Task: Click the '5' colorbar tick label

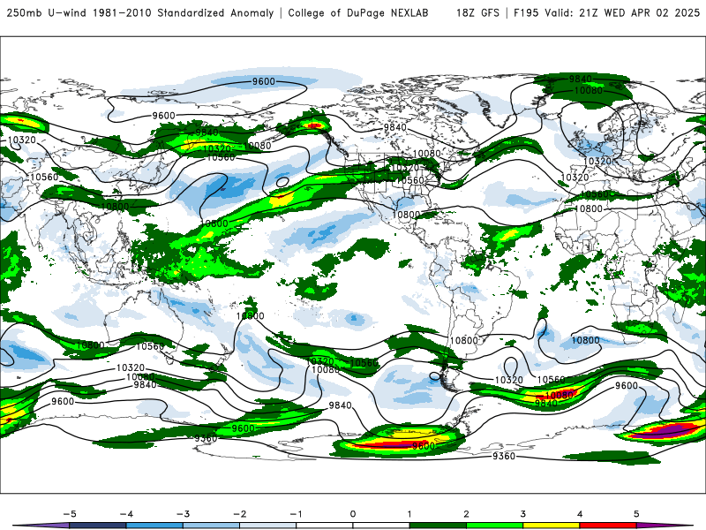Action: click(x=636, y=514)
